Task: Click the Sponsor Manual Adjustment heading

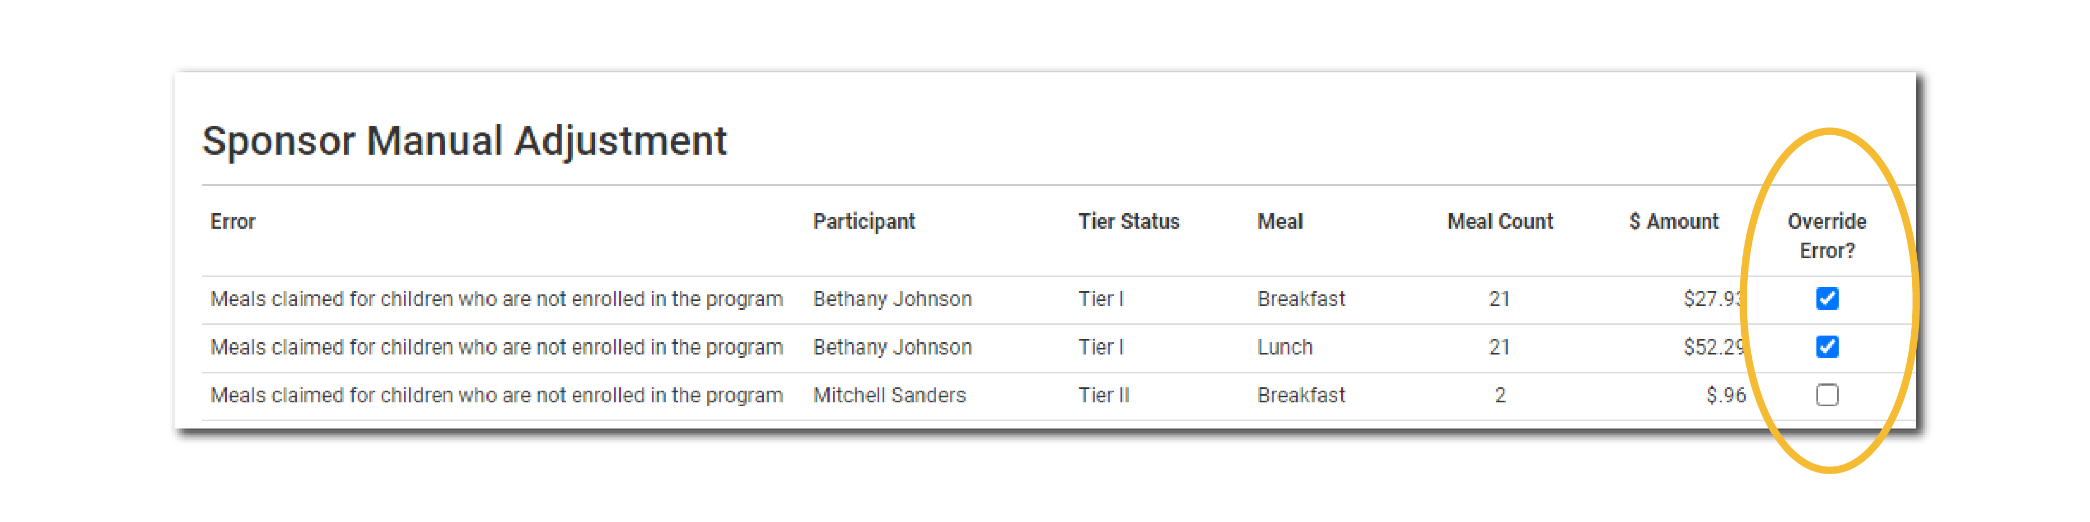Action: [464, 140]
